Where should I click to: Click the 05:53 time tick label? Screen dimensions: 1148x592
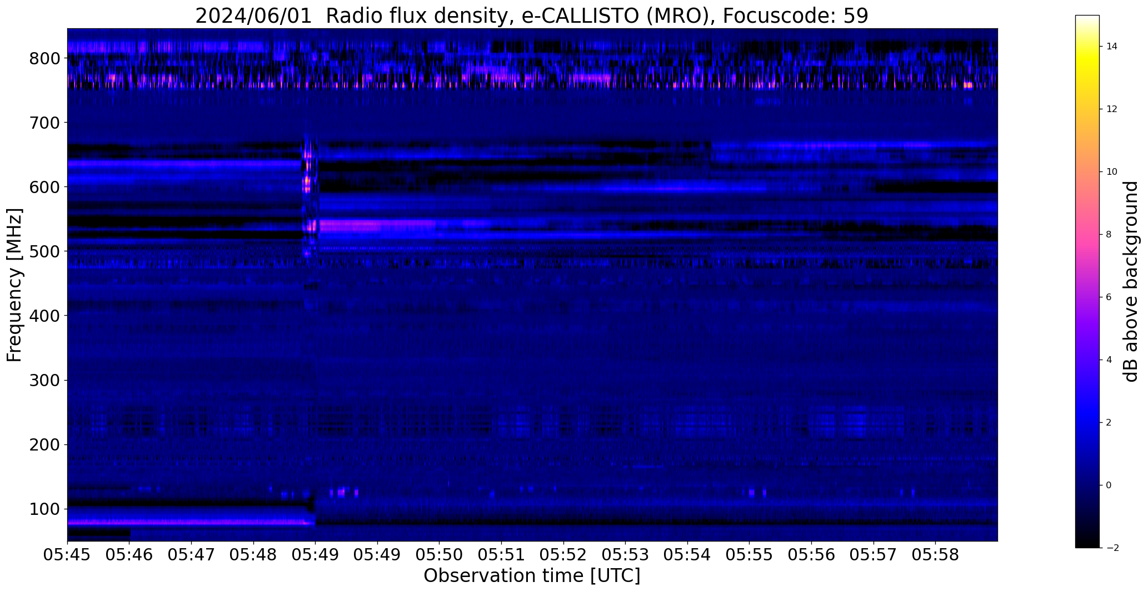click(x=626, y=555)
